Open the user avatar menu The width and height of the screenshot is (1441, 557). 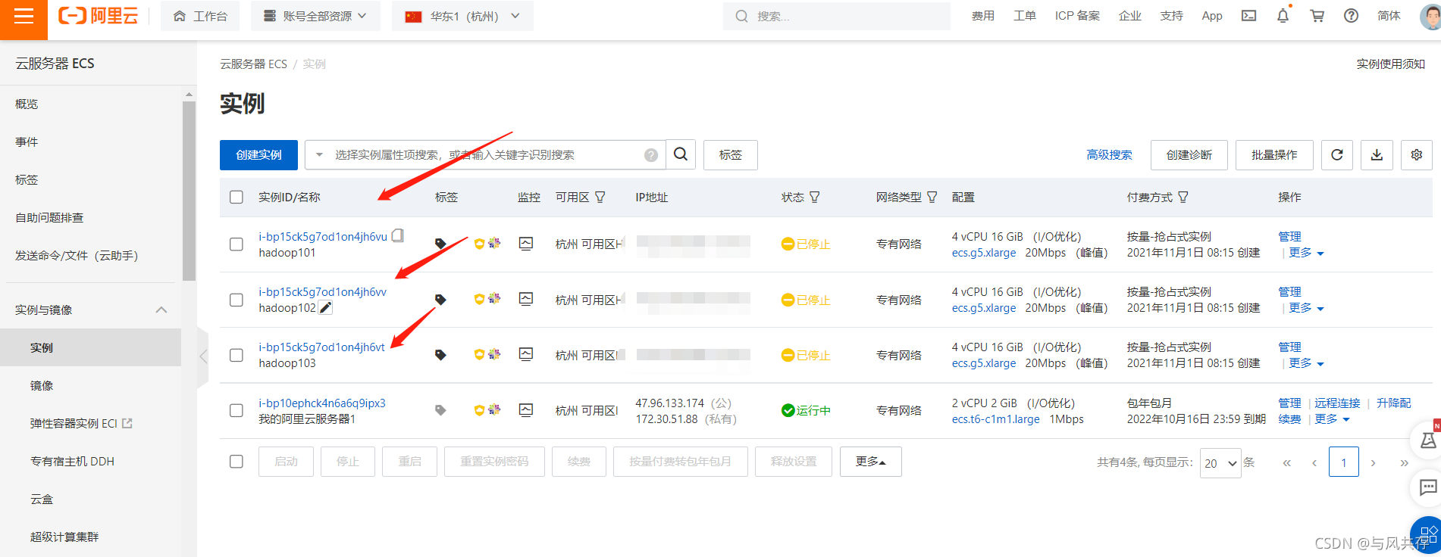coord(1430,16)
